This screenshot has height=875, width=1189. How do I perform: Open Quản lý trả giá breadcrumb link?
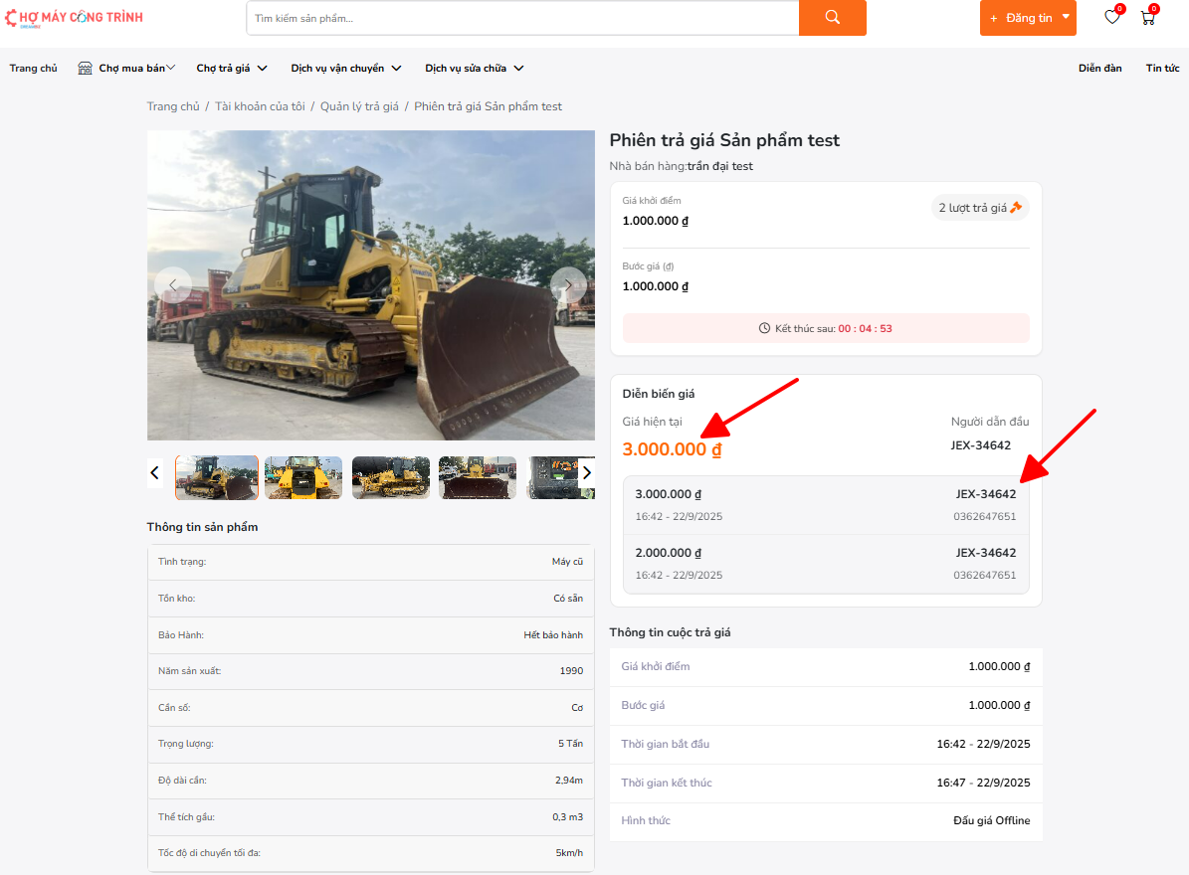pos(359,106)
